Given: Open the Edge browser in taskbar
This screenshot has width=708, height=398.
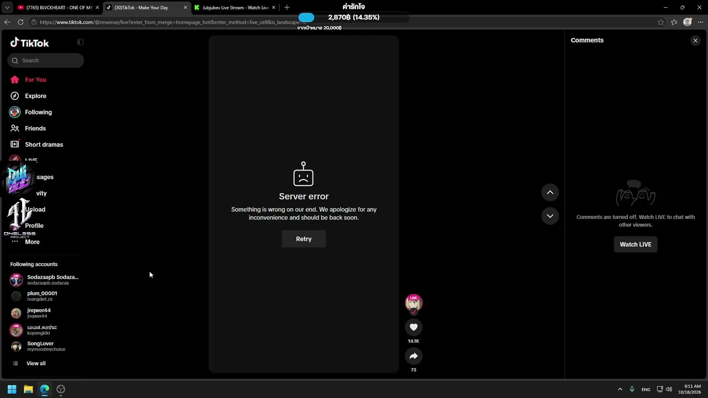Looking at the screenshot, I should (45, 389).
